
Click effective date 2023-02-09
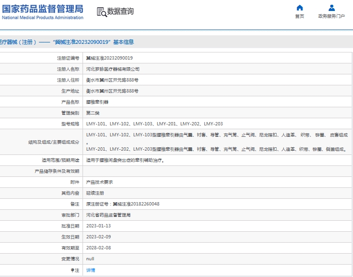[98, 237]
